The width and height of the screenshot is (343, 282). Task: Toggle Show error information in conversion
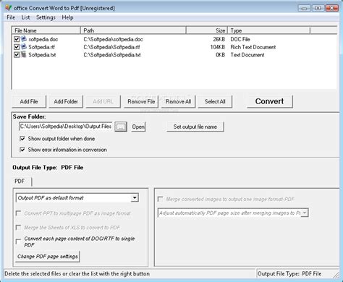(22, 150)
